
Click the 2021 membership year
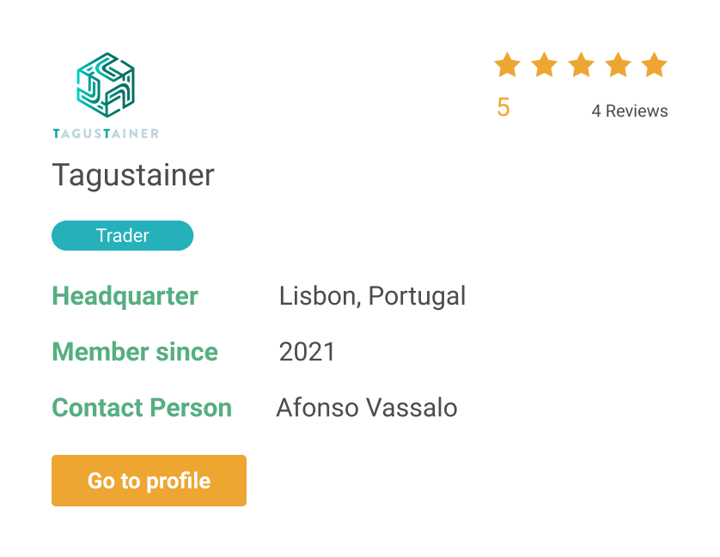(x=307, y=352)
